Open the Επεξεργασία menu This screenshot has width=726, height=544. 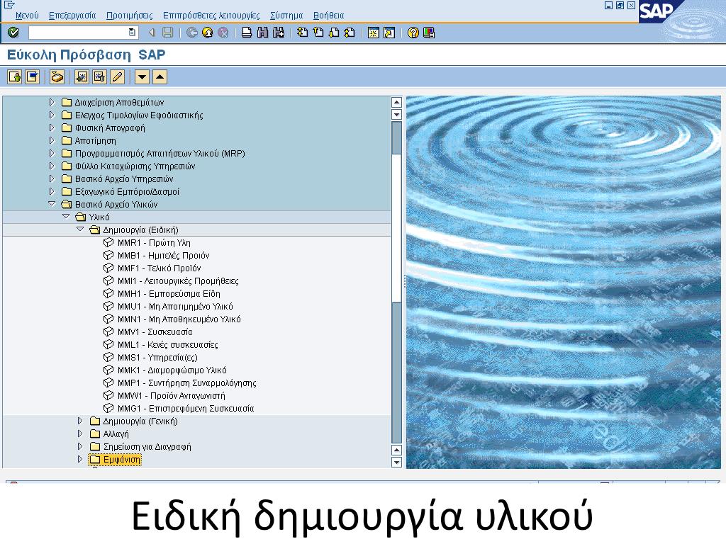click(72, 16)
